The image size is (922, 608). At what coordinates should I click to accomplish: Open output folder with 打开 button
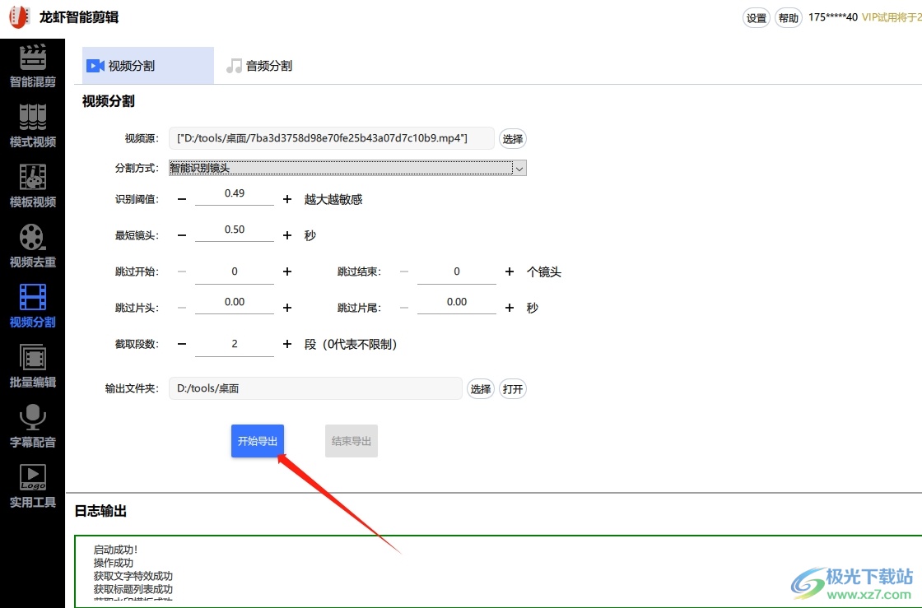(x=512, y=389)
